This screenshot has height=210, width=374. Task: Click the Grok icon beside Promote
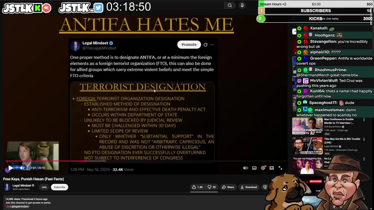205,45
